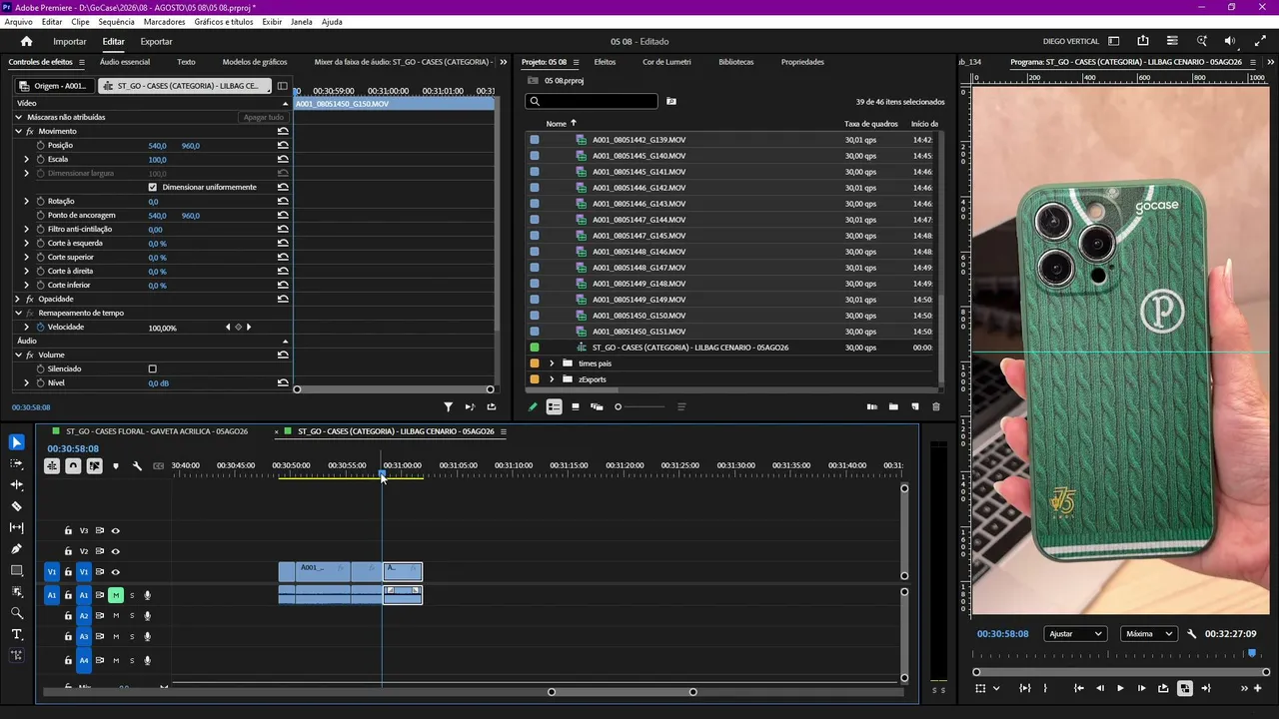Select the Slip tool
Image resolution: width=1279 pixels, height=719 pixels.
17,527
